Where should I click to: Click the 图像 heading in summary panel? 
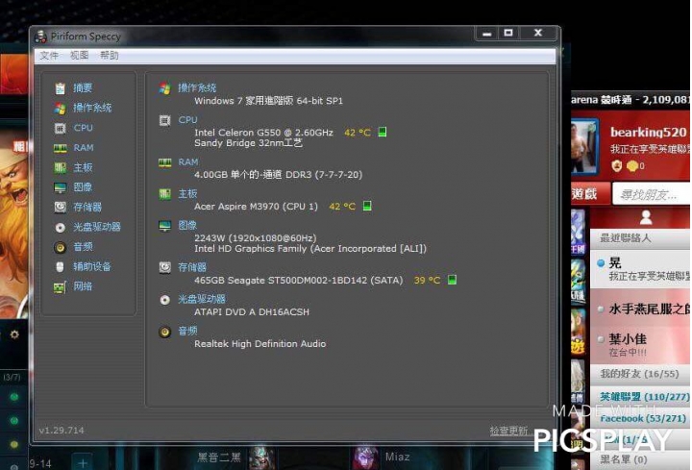[187, 225]
